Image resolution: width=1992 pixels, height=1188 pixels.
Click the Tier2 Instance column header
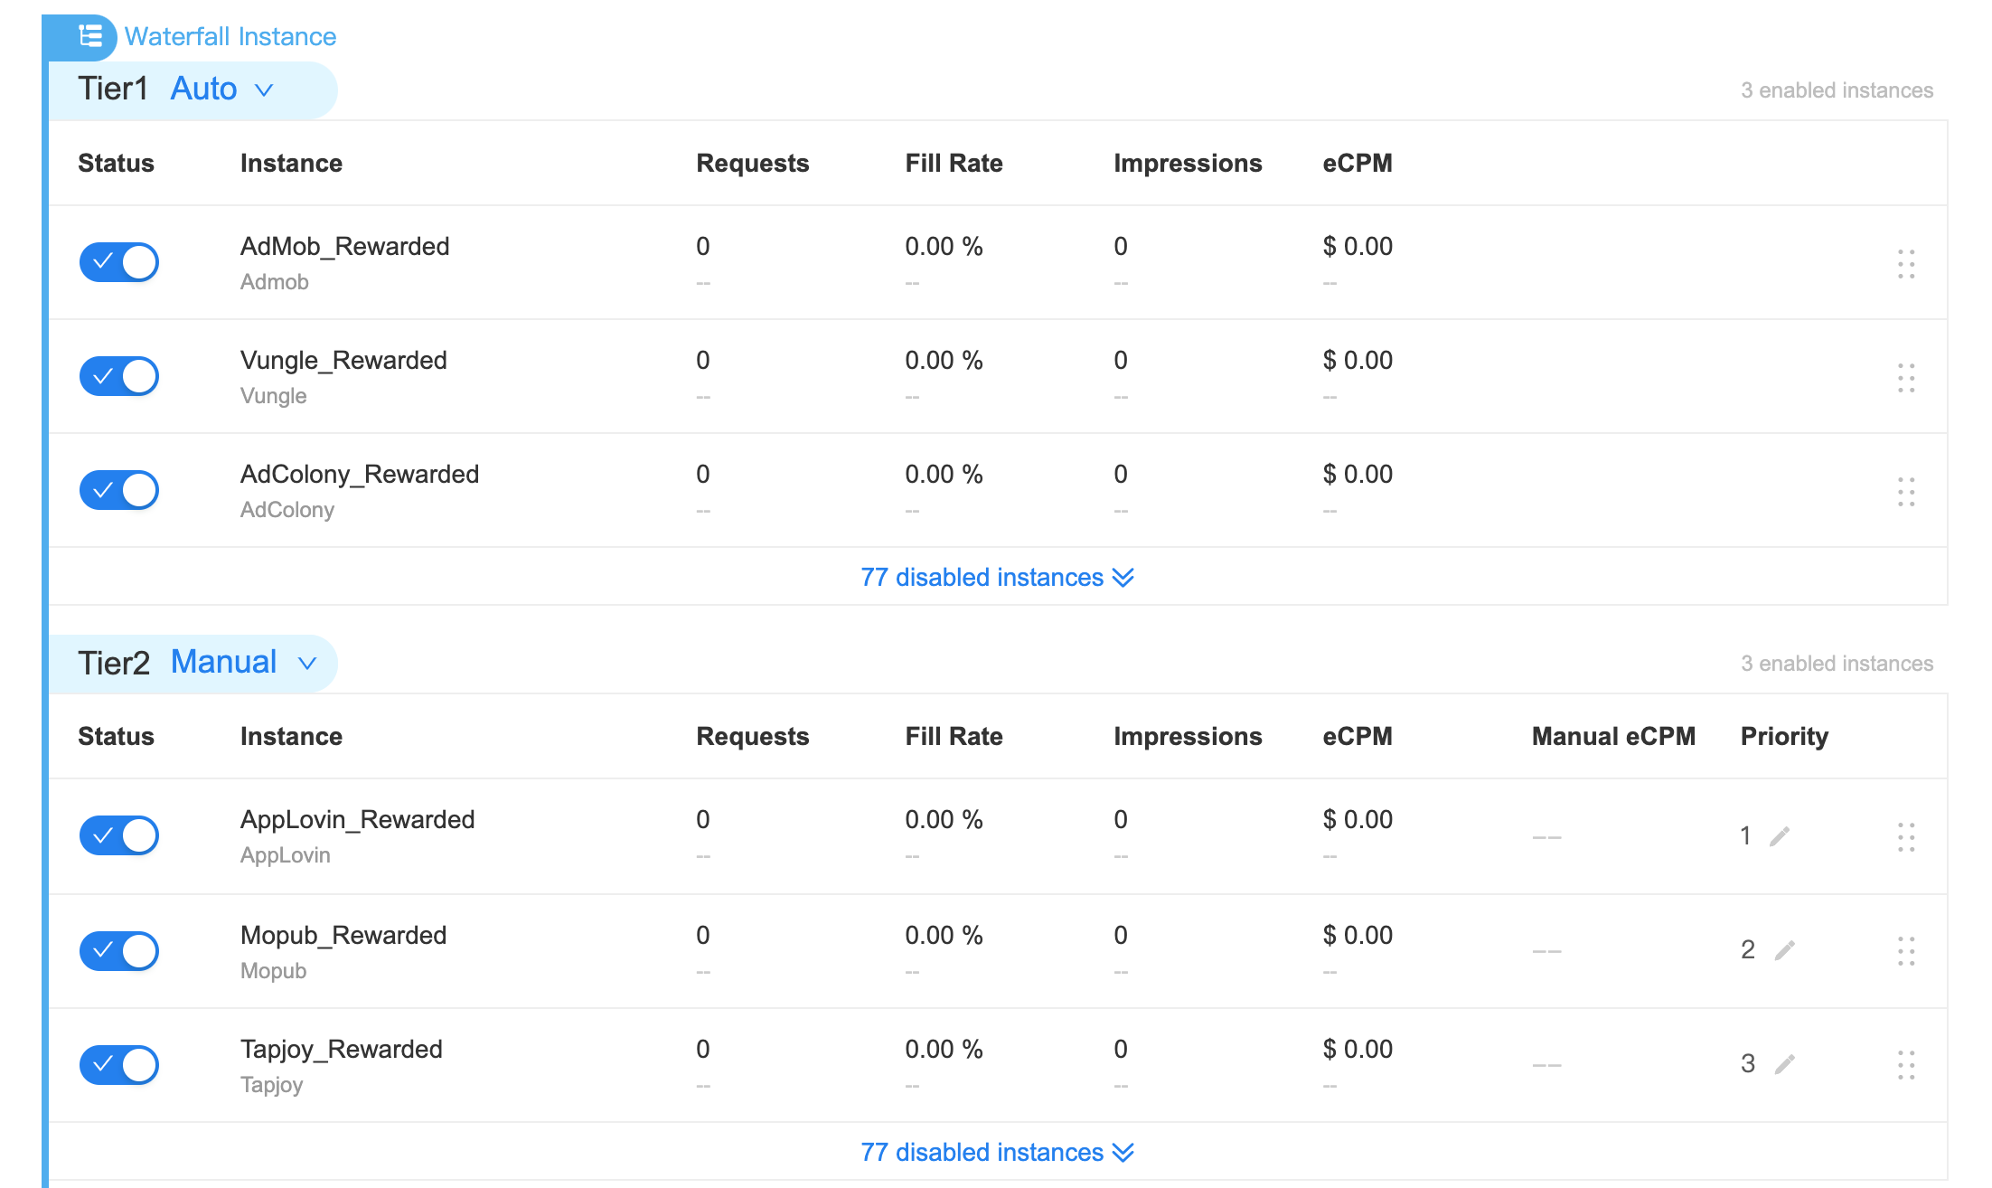pyautogui.click(x=291, y=736)
